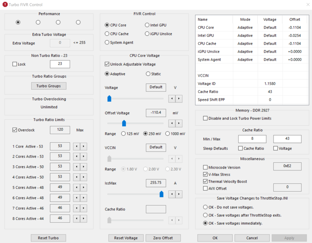
Task: Select the 125 mV offset range option
Action: pyautogui.click(x=123, y=134)
